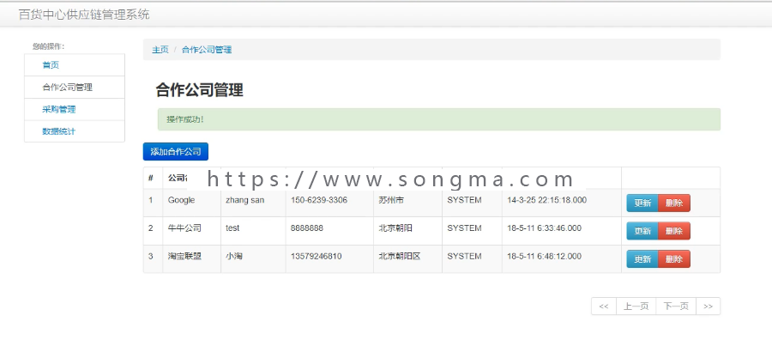This screenshot has height=358, width=772.
Task: Click 删除 for 牛牛公司
Action: tap(674, 231)
